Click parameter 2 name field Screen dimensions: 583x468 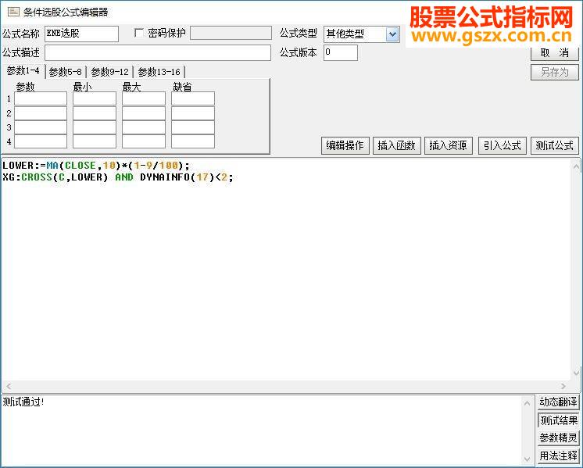[x=41, y=113]
